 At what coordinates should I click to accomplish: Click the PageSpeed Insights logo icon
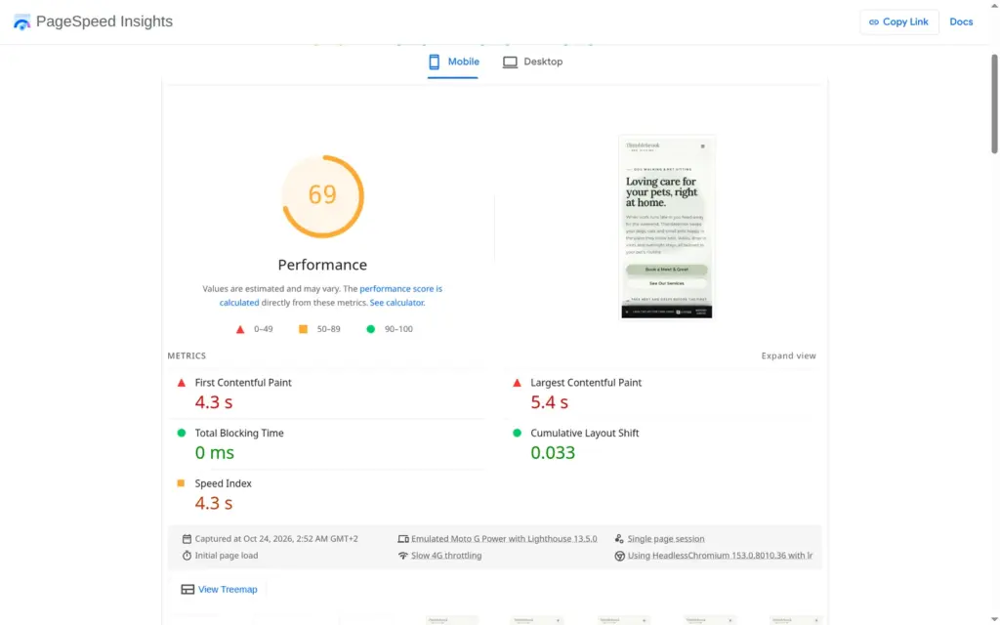(x=21, y=22)
